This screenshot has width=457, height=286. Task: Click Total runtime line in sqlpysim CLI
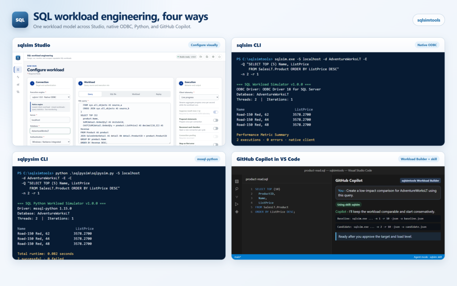[x=46, y=254]
